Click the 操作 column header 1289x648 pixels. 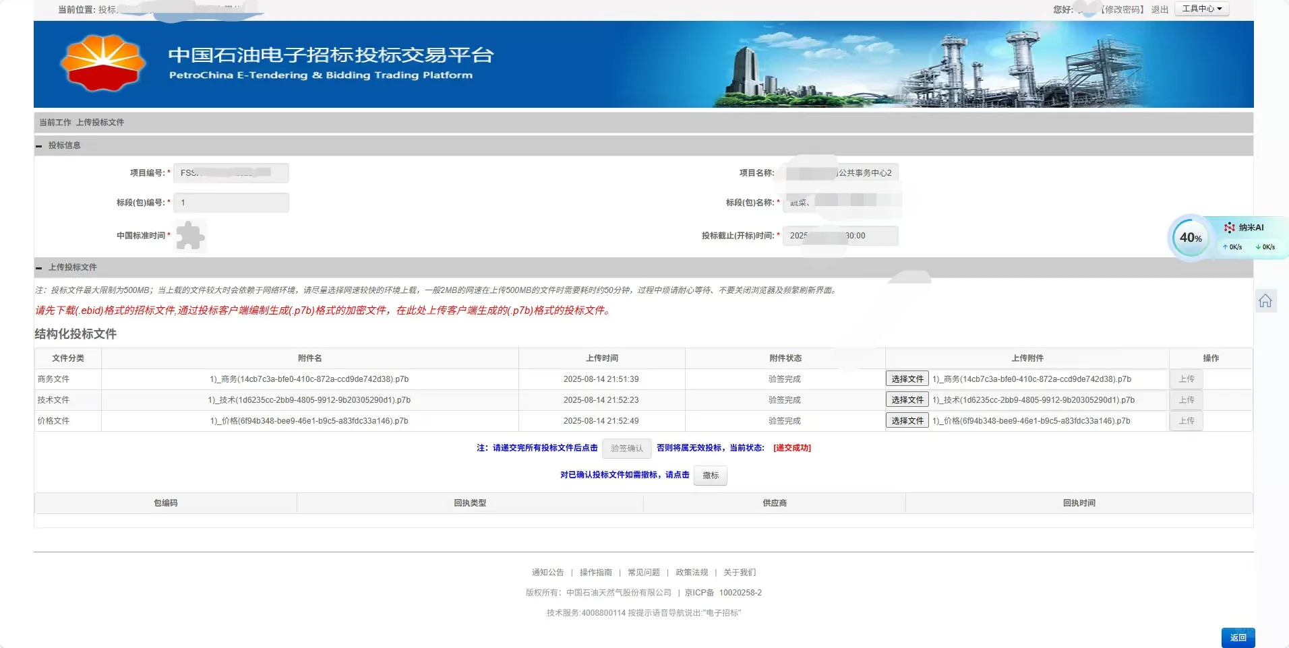(x=1211, y=358)
